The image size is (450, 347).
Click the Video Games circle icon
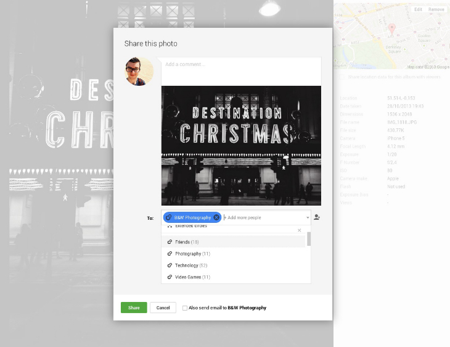[x=170, y=277]
